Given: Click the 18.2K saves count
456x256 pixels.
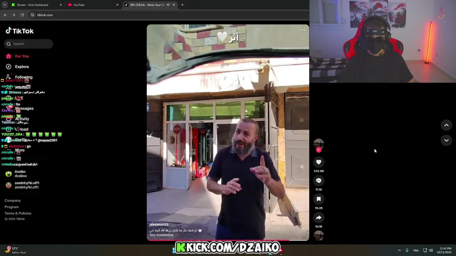Looking at the screenshot, I should 319,208.
